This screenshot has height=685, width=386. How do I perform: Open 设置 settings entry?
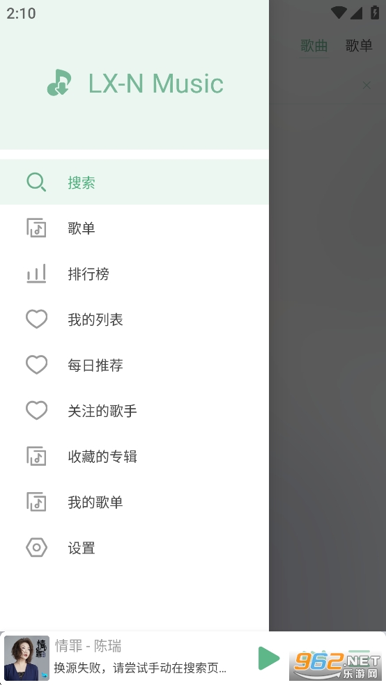[134, 547]
